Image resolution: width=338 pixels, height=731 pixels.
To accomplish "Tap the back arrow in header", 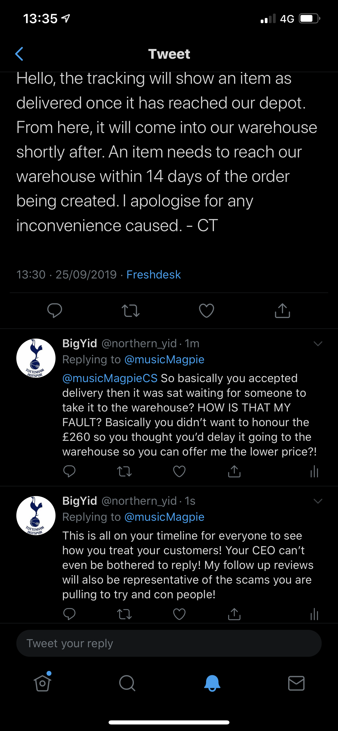I will point(19,54).
